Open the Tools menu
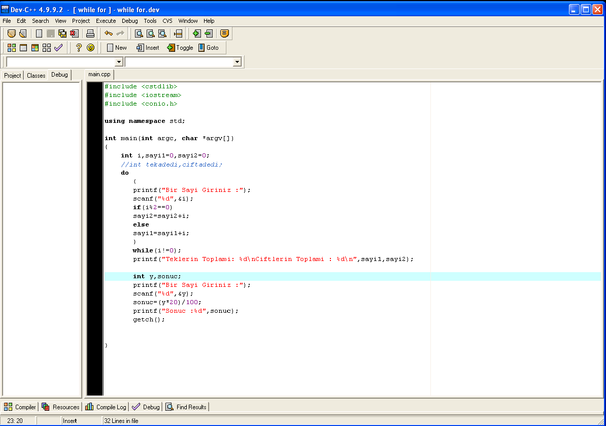 click(x=150, y=21)
